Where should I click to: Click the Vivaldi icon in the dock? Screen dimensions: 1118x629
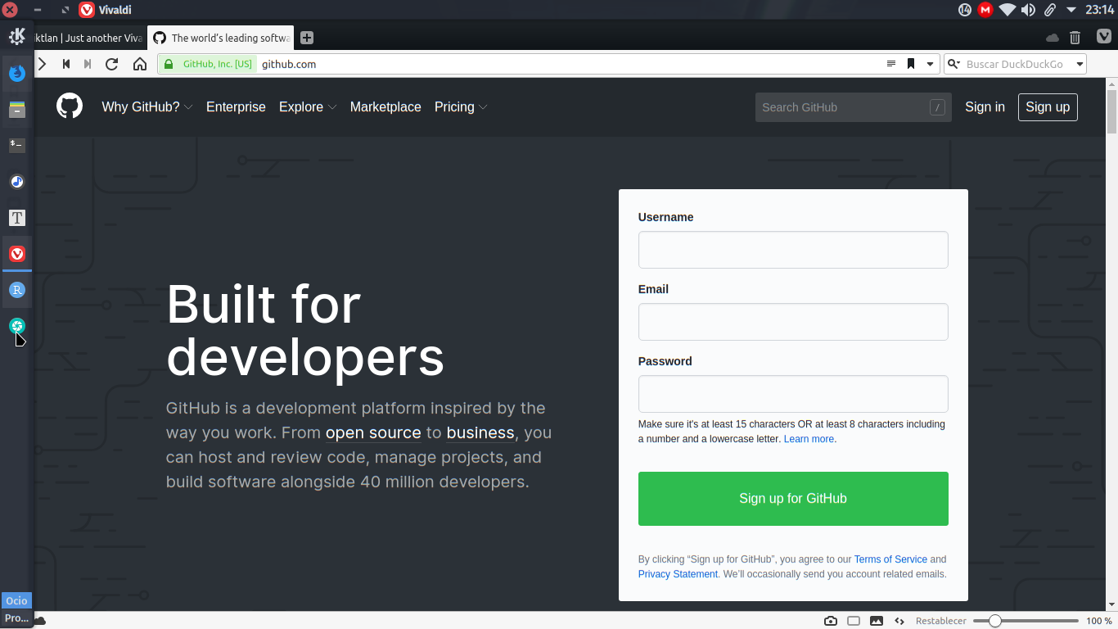tap(17, 254)
